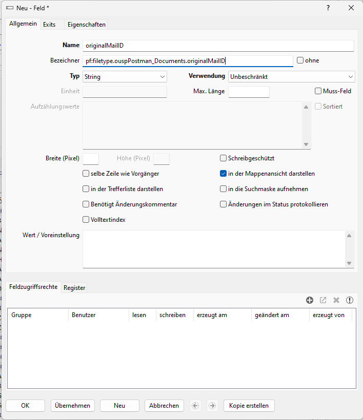
Task: Open the Typ dropdown showing String
Action: coord(125,77)
